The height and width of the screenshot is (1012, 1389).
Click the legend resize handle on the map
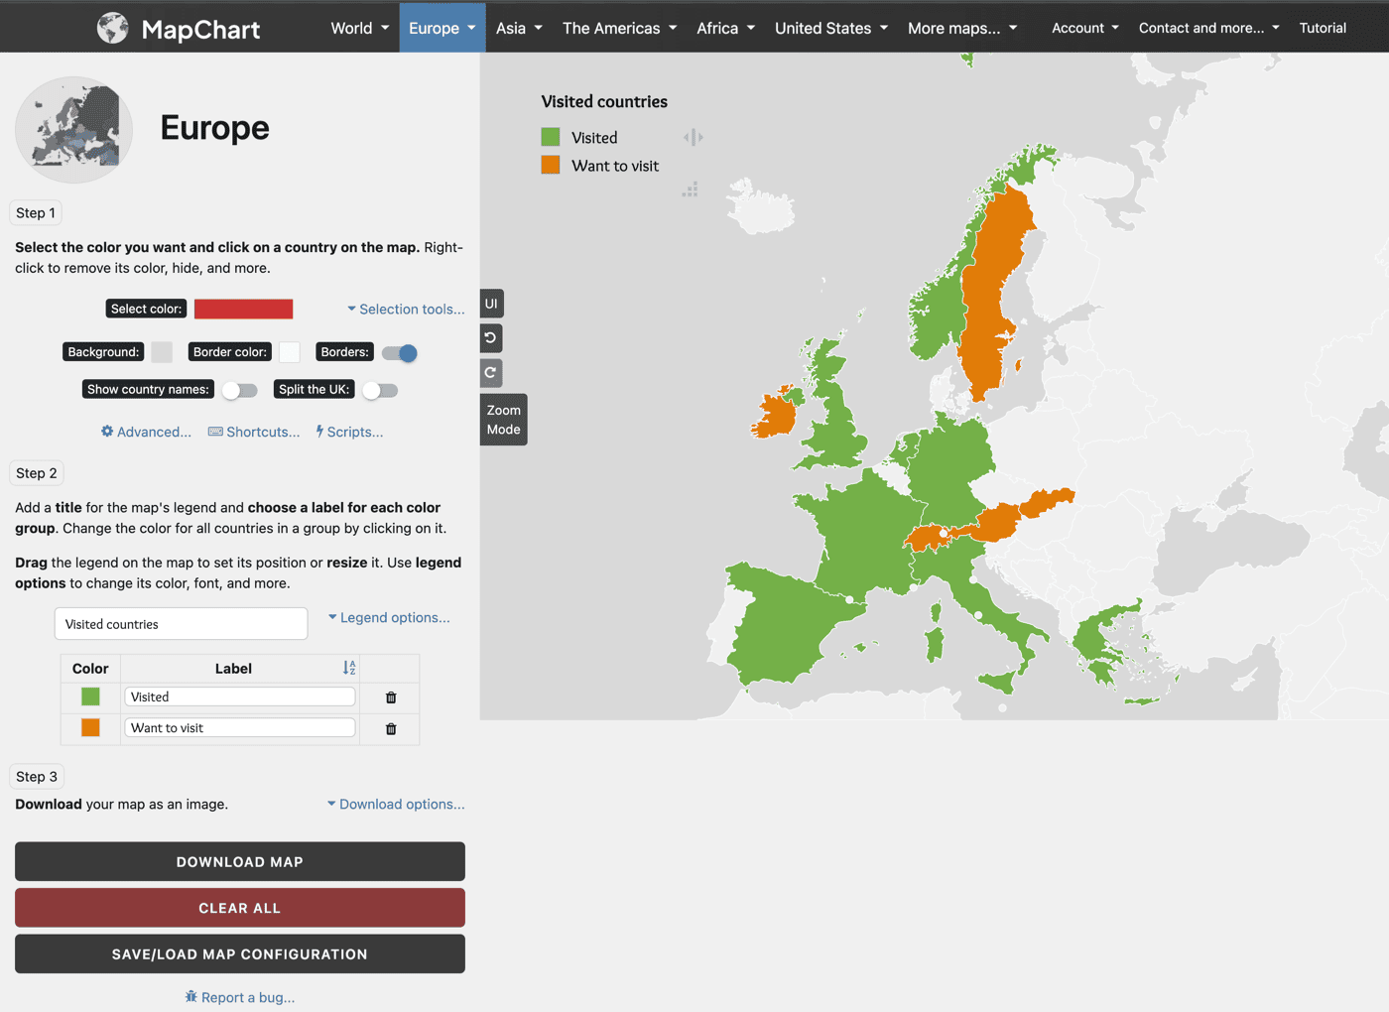click(691, 190)
